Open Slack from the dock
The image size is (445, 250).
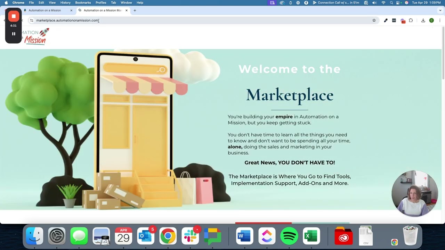point(190,236)
